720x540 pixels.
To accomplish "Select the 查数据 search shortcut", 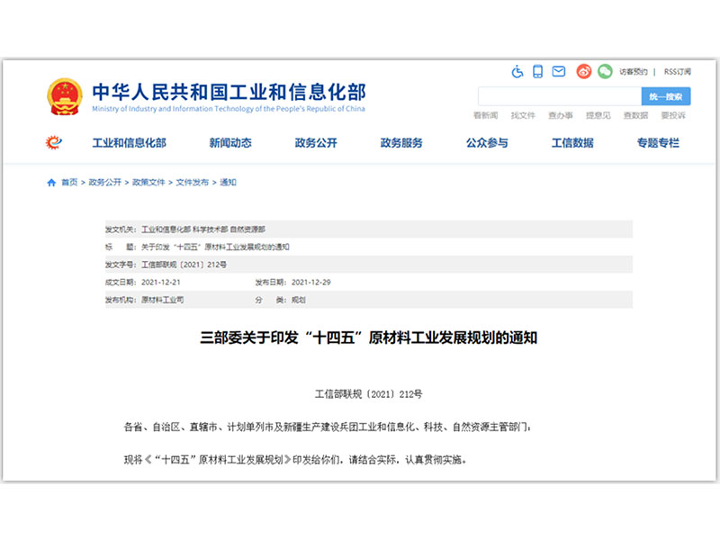I will point(635,115).
